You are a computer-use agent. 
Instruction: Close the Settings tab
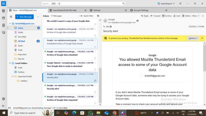(x=126, y=10)
